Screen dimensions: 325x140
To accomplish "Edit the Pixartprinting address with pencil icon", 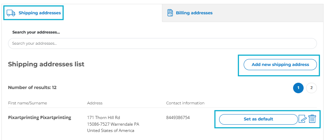I will (x=303, y=119).
